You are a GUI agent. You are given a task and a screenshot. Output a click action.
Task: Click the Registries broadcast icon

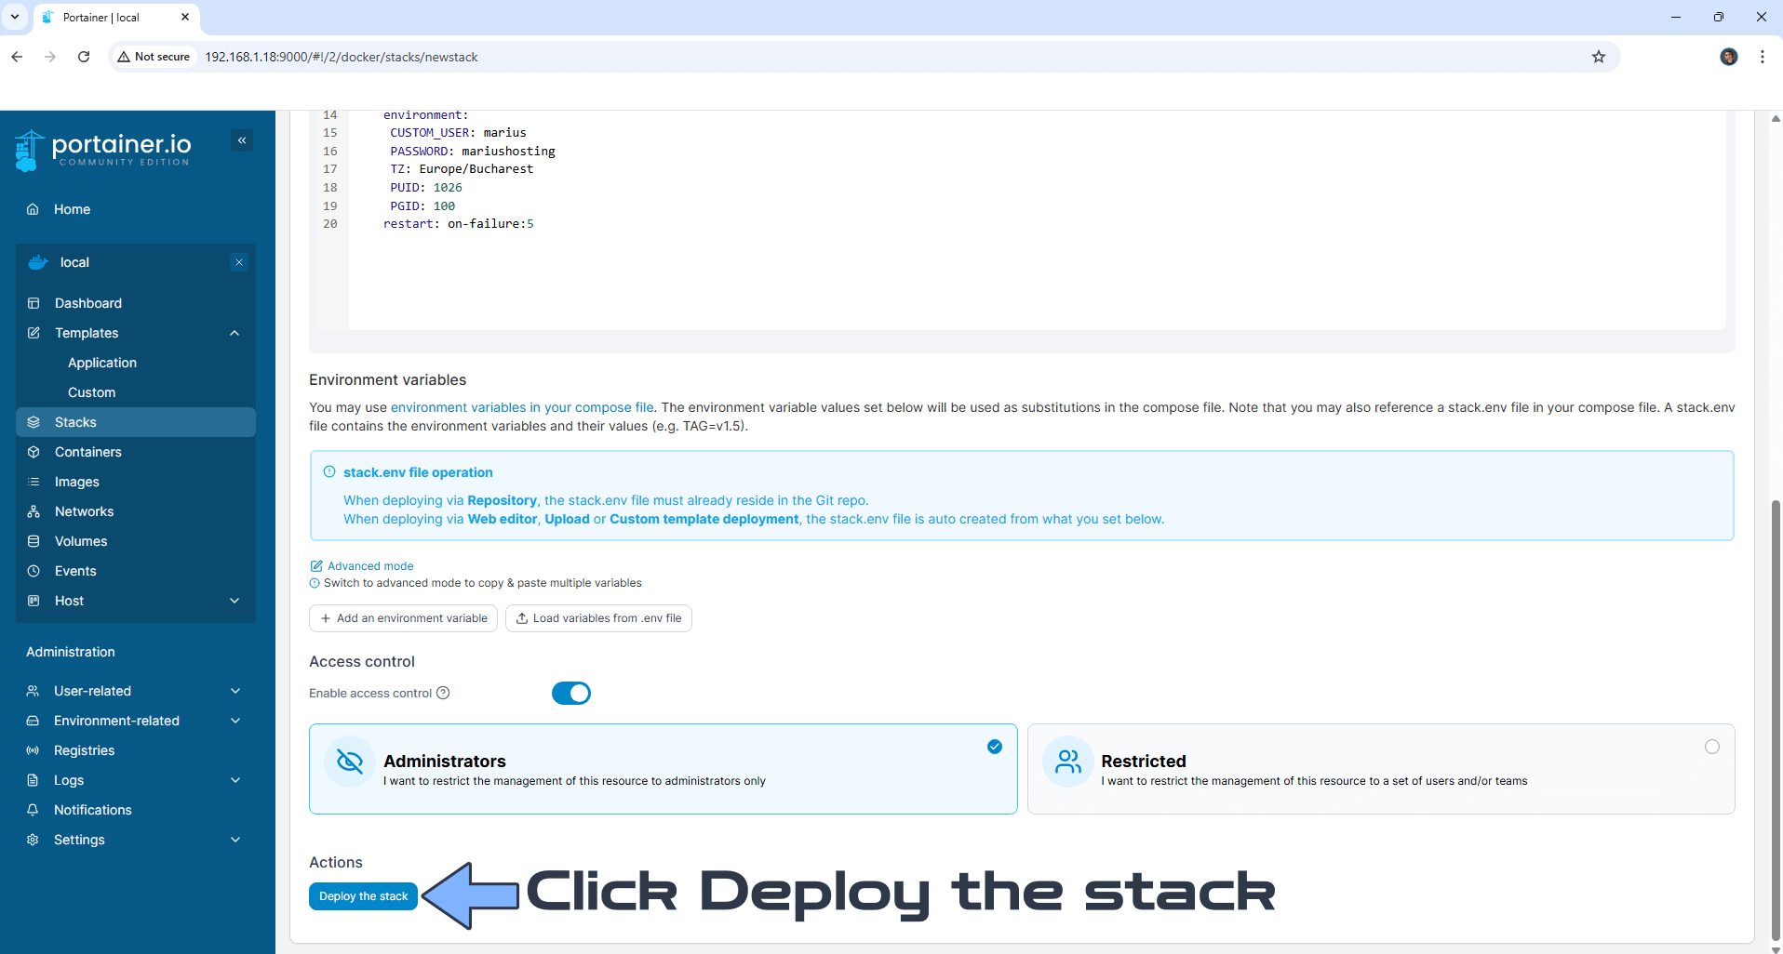point(33,750)
